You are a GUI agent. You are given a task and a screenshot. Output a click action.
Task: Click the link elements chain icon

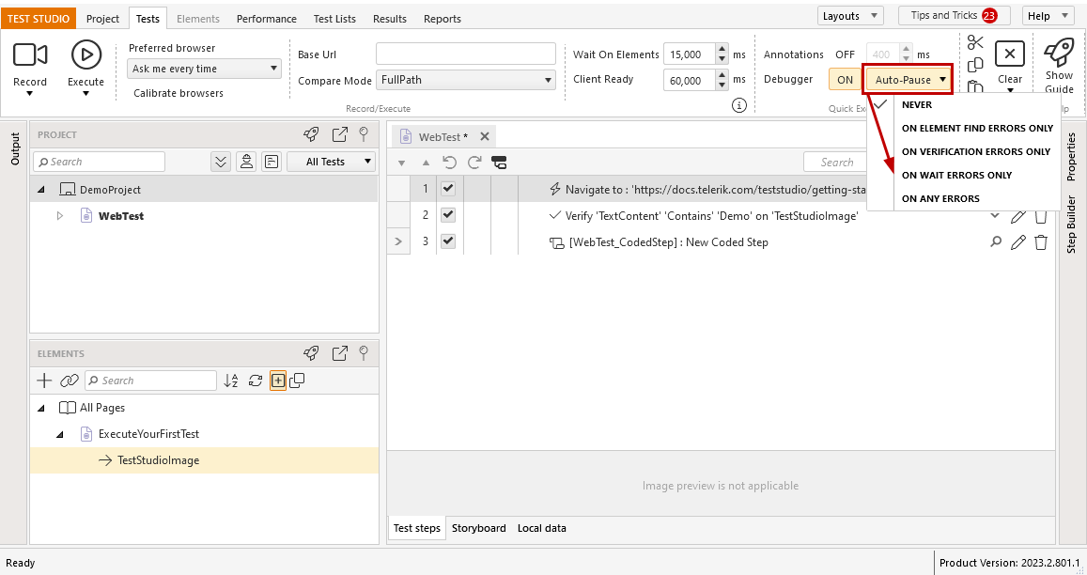[70, 381]
